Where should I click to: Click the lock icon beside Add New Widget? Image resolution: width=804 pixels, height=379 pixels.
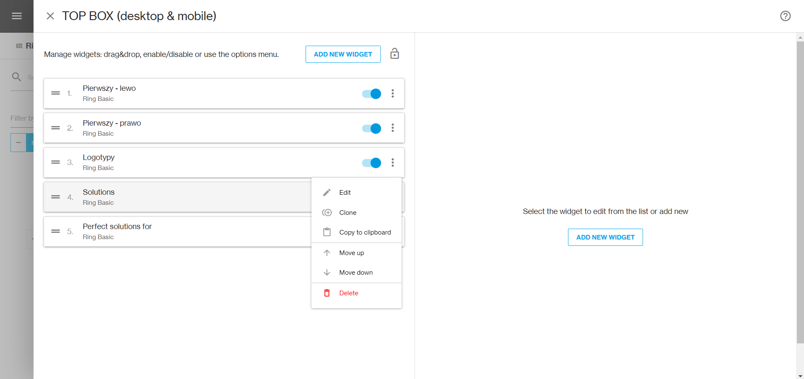tap(394, 54)
